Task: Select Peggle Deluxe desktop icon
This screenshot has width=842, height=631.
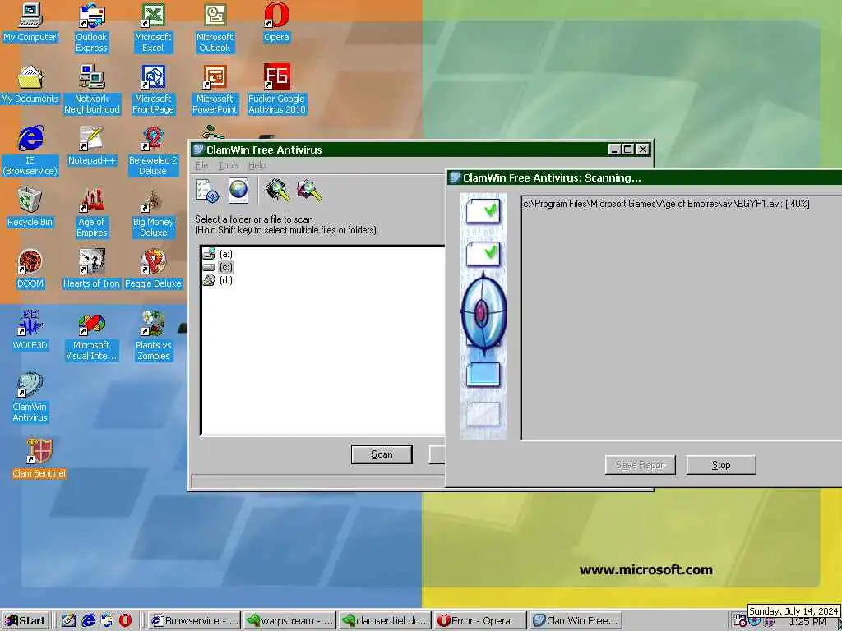Action: (153, 269)
